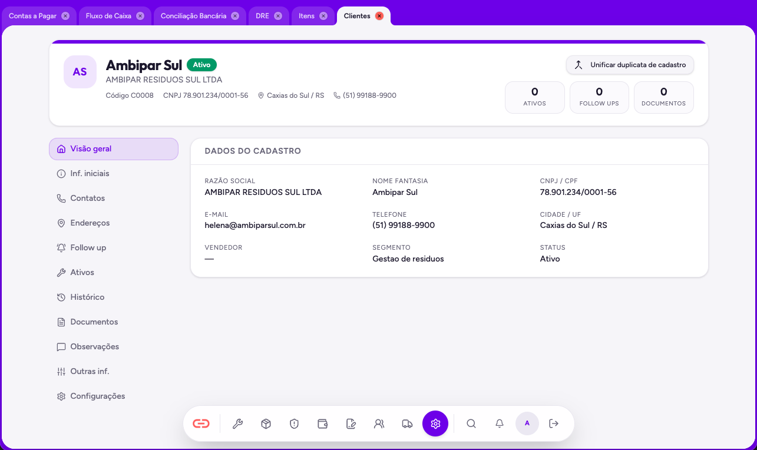This screenshot has height=450, width=757.
Task: Open the people icon in the dock
Action: click(379, 423)
